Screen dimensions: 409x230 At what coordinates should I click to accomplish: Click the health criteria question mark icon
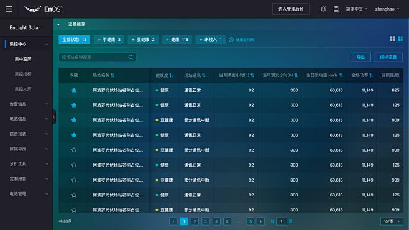pos(231,40)
